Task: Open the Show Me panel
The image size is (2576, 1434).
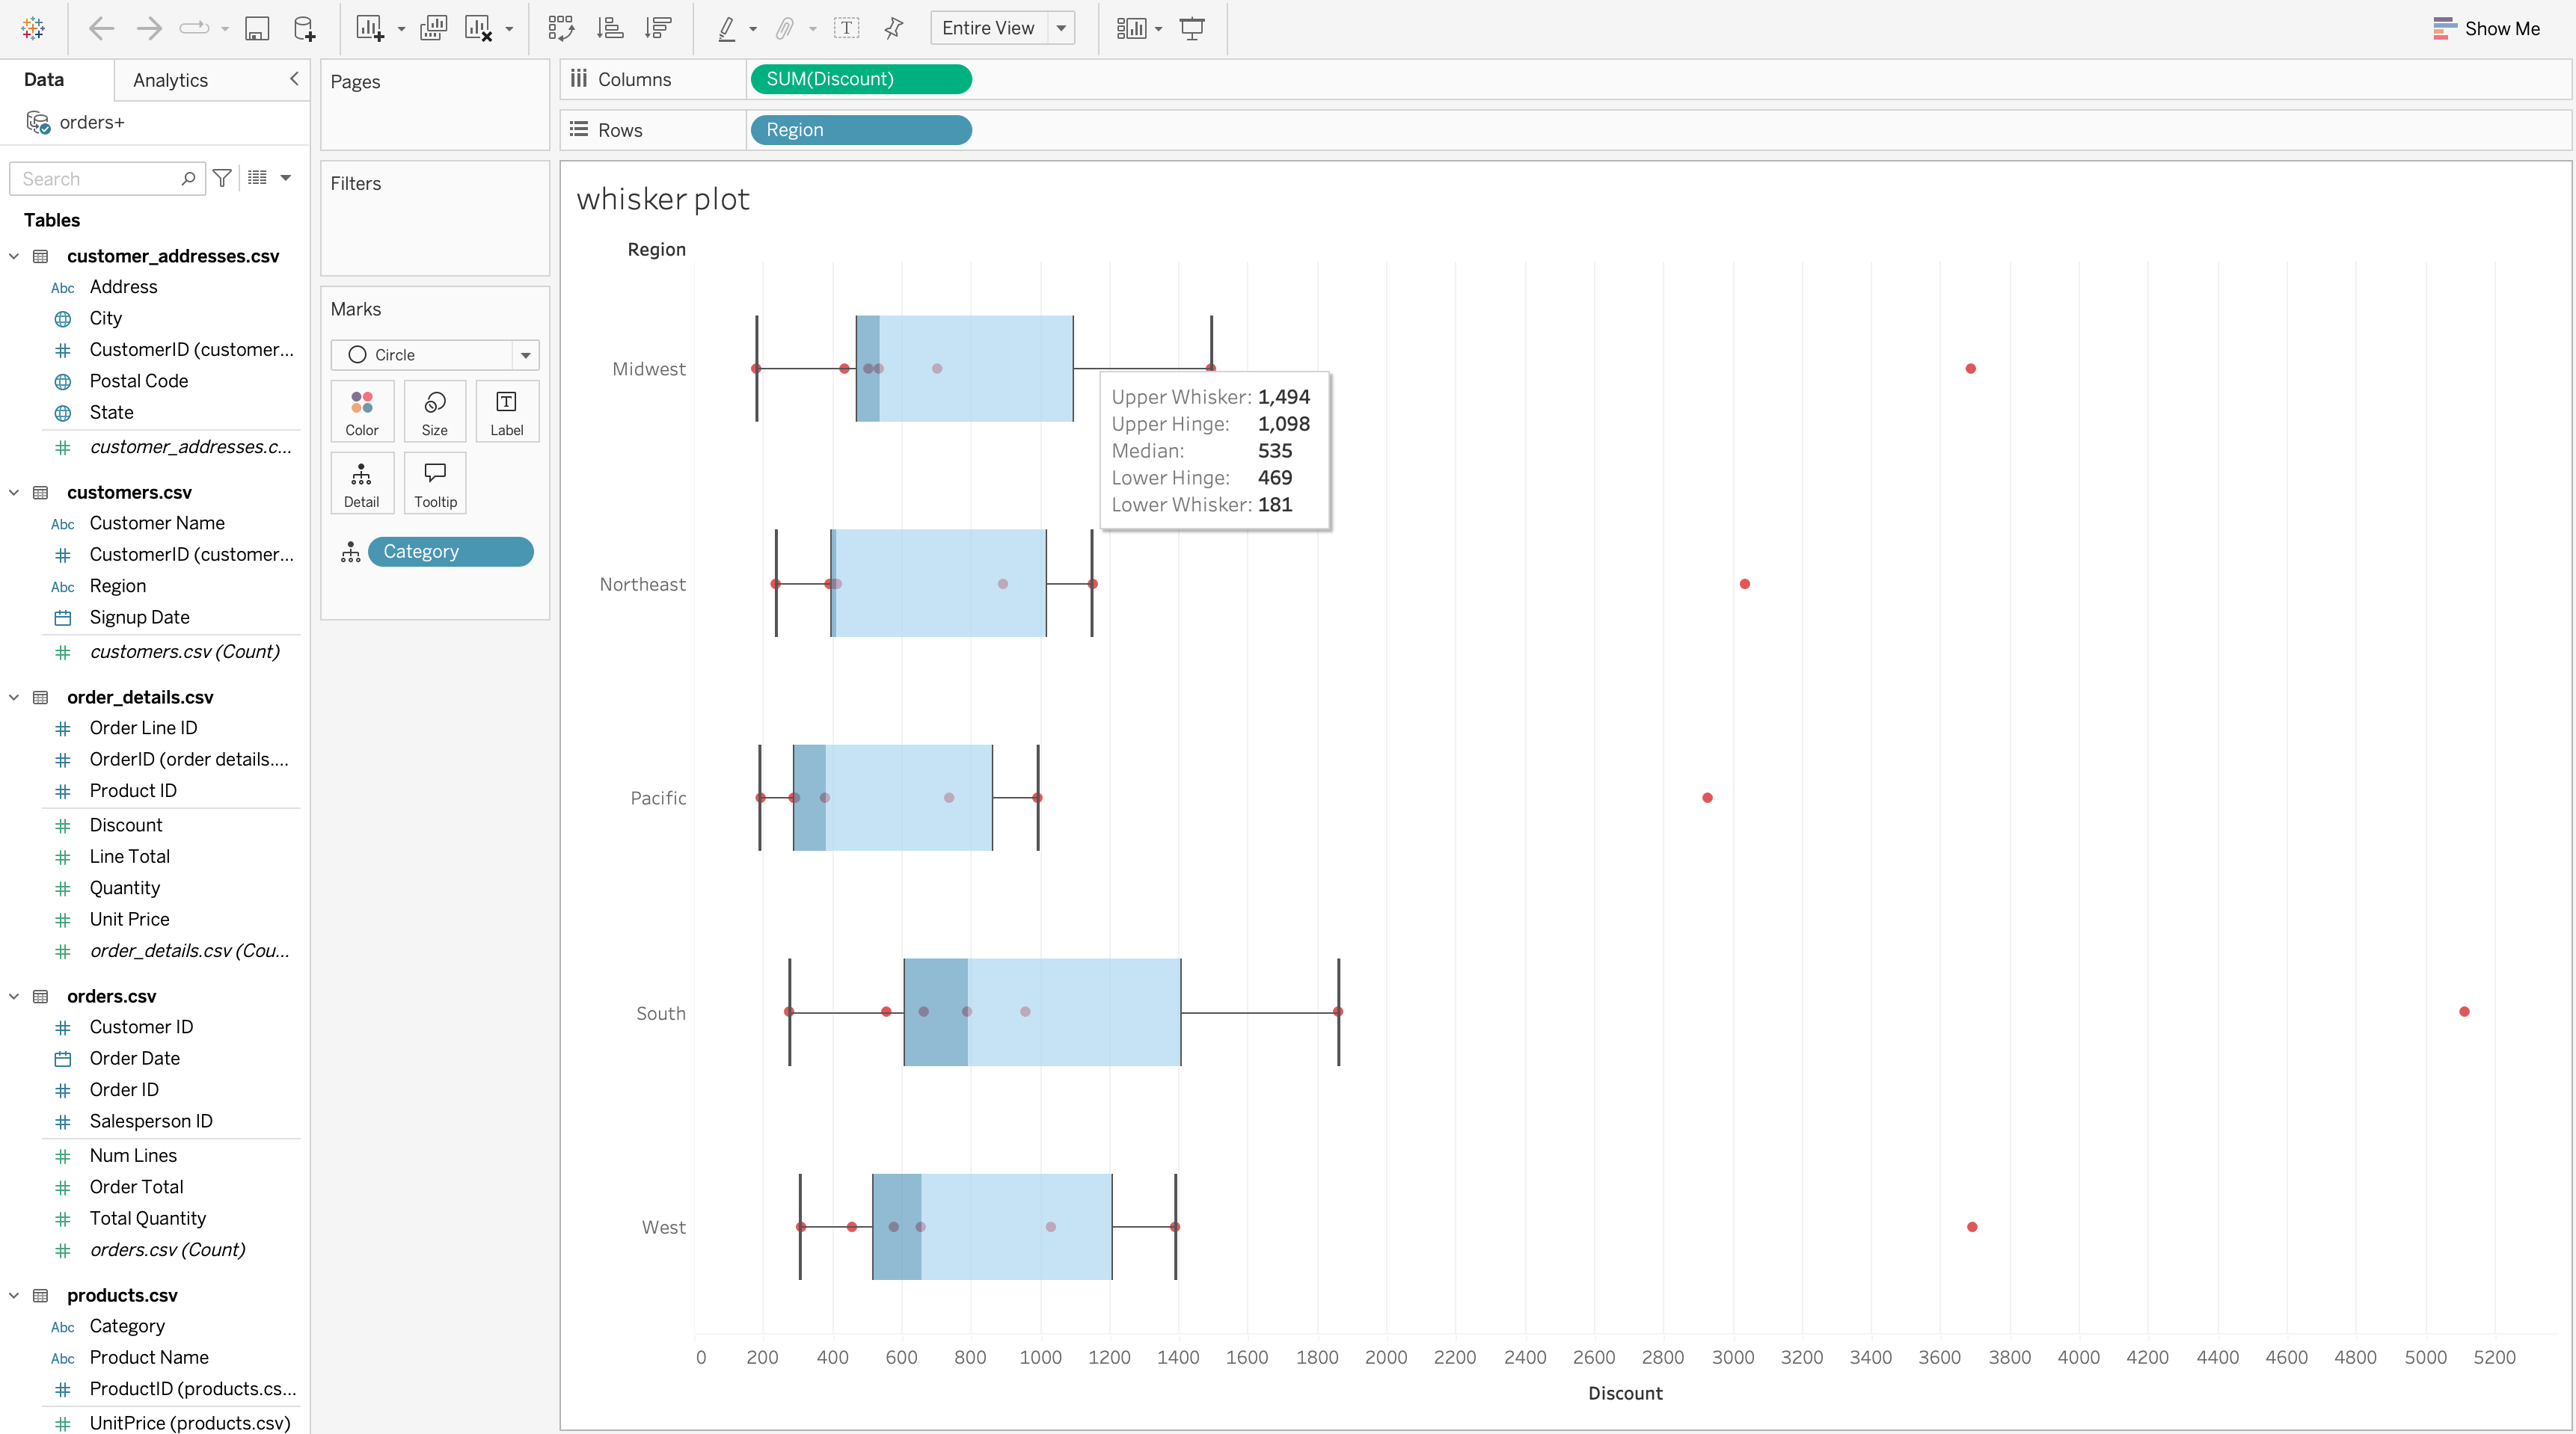Action: (x=2486, y=28)
